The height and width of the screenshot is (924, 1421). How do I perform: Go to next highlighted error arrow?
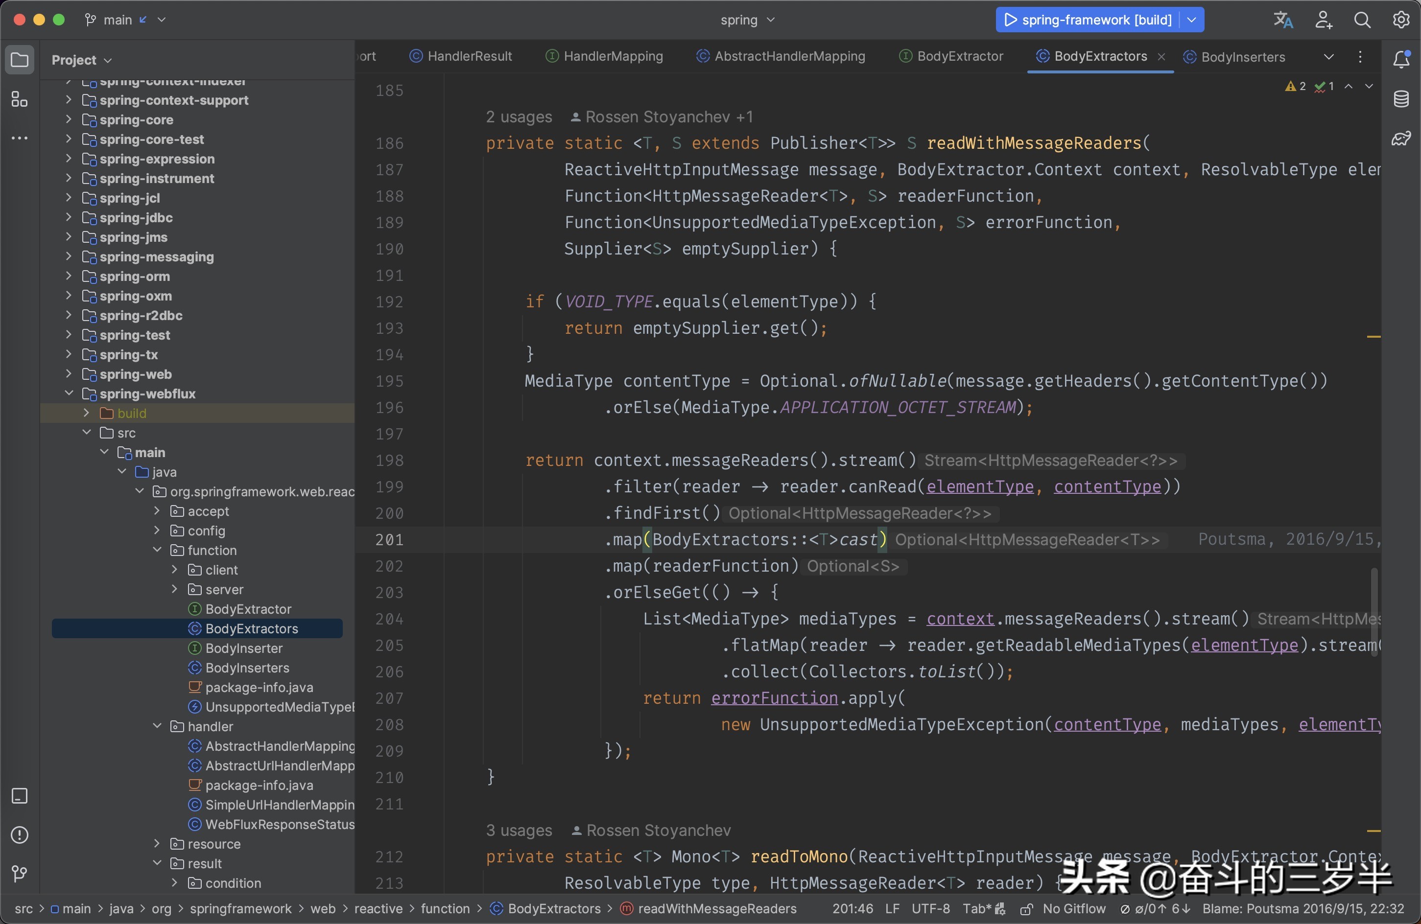[x=1369, y=86]
